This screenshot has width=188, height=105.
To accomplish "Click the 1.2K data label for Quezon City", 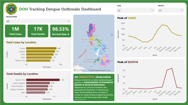I will click(x=63, y=80).
